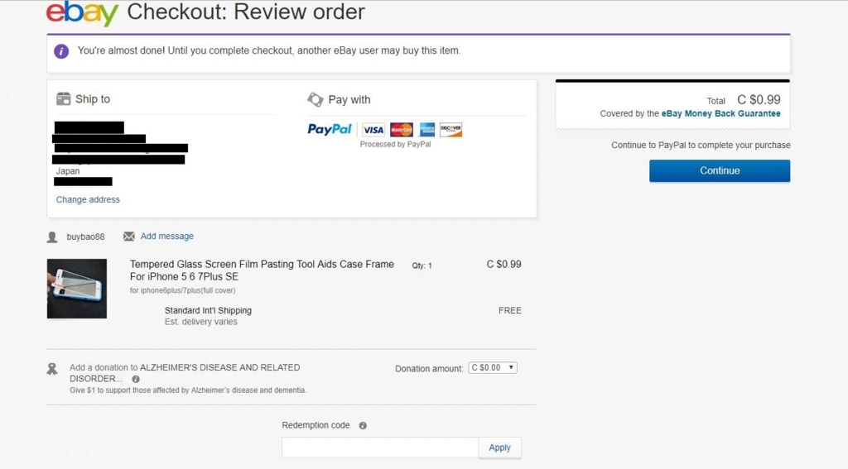
Task: Click the 'Standard Int'l Shipping' text
Action: [208, 311]
